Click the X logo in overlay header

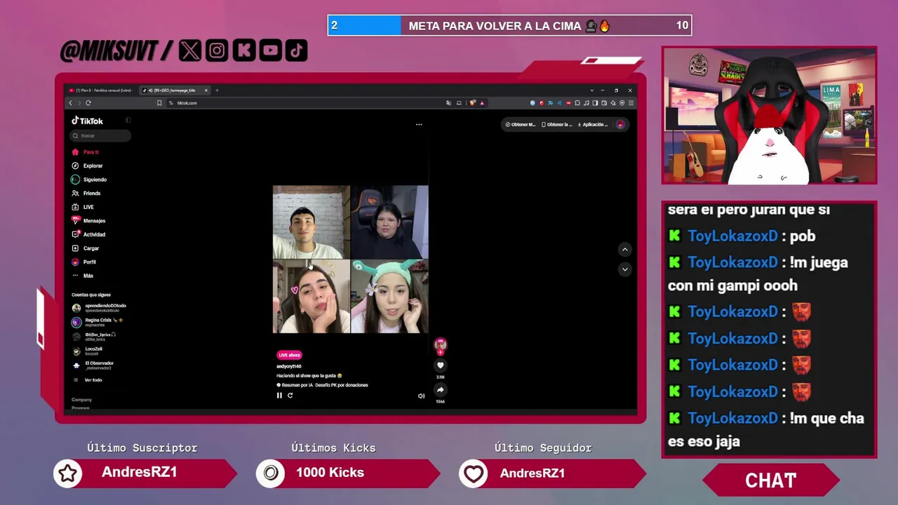click(x=190, y=50)
